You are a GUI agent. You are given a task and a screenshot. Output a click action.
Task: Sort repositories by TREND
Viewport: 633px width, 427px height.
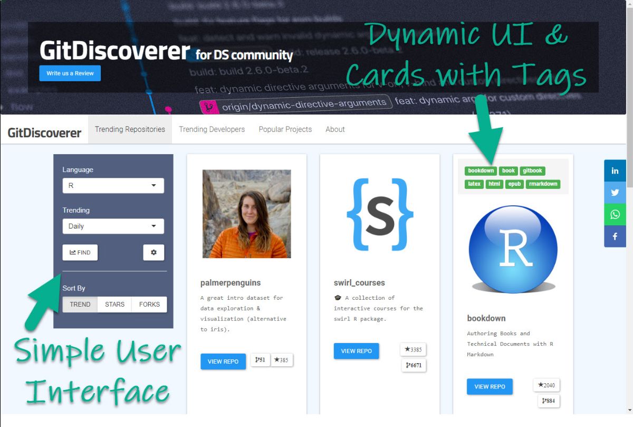click(x=80, y=305)
